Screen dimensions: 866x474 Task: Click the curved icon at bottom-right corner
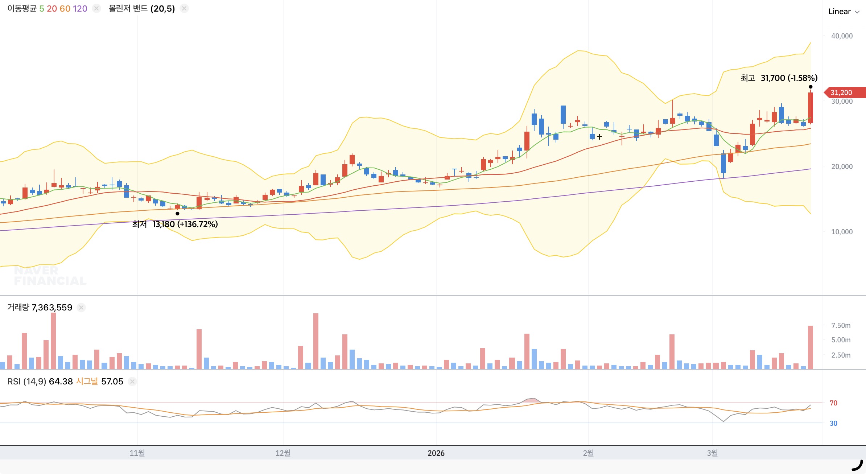click(857, 465)
